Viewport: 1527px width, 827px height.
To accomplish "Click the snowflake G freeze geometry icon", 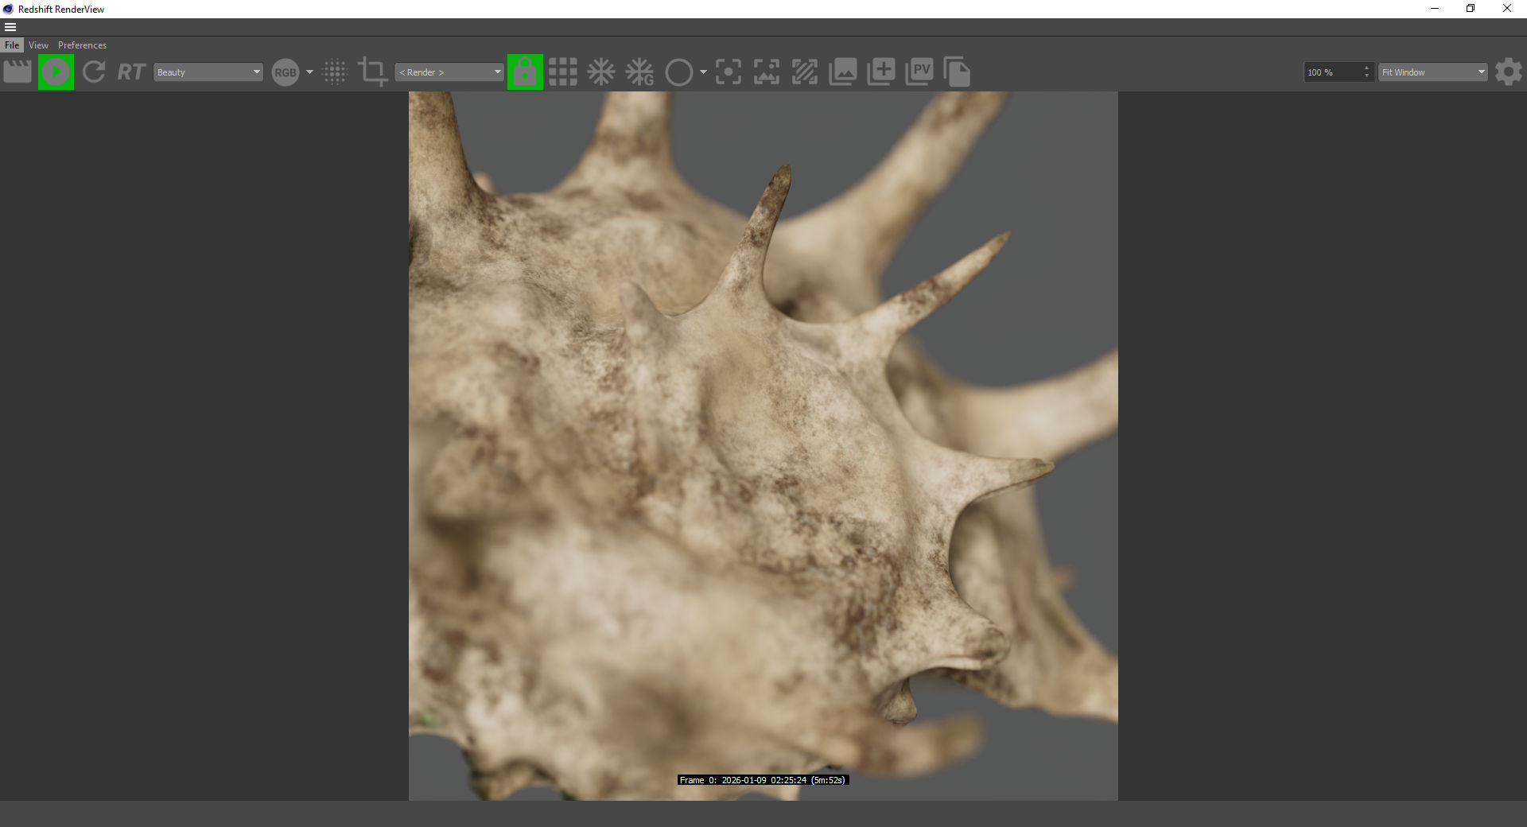I will click(x=639, y=72).
